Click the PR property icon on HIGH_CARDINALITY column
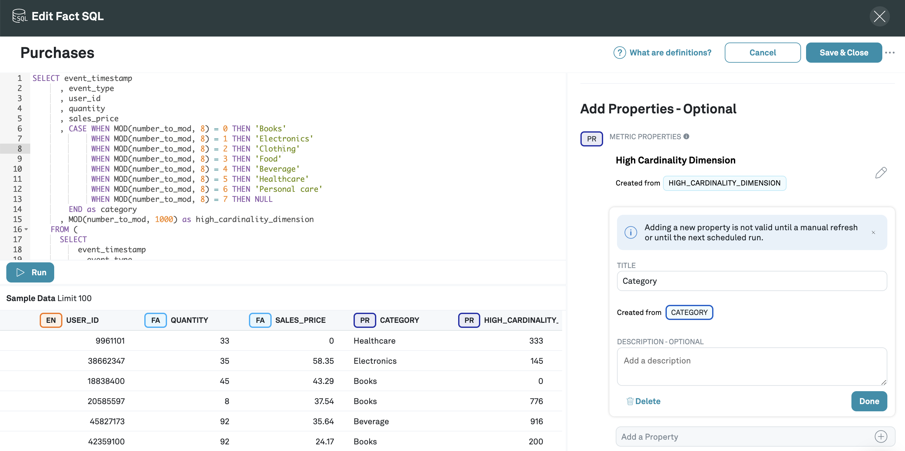 coord(469,319)
